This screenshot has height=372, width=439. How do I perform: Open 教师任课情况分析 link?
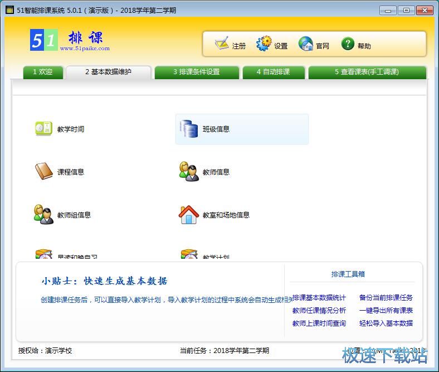click(x=319, y=311)
